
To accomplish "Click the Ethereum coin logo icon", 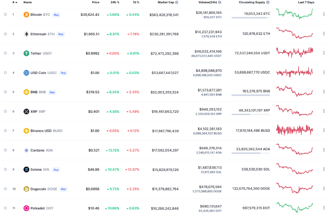I will [x=26, y=34].
